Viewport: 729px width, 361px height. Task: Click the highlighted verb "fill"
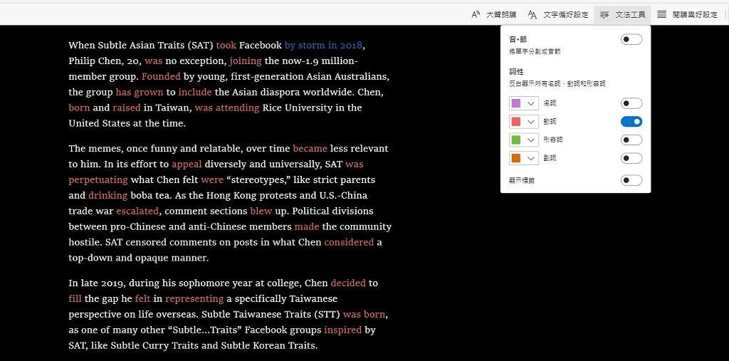pyautogui.click(x=75, y=298)
